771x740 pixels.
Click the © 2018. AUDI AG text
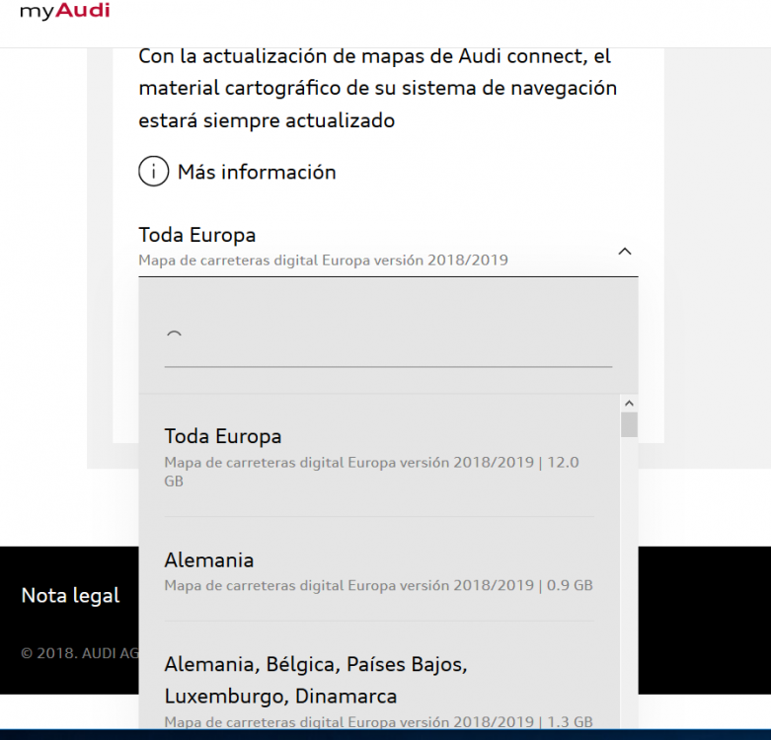click(x=80, y=653)
